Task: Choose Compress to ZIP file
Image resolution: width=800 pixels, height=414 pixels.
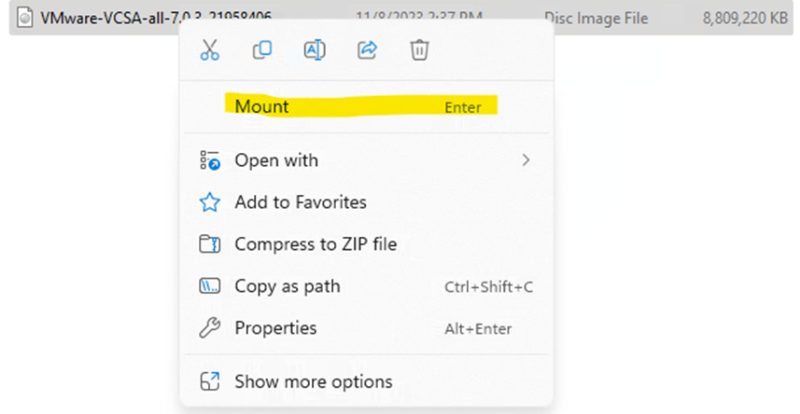Action: click(x=316, y=244)
